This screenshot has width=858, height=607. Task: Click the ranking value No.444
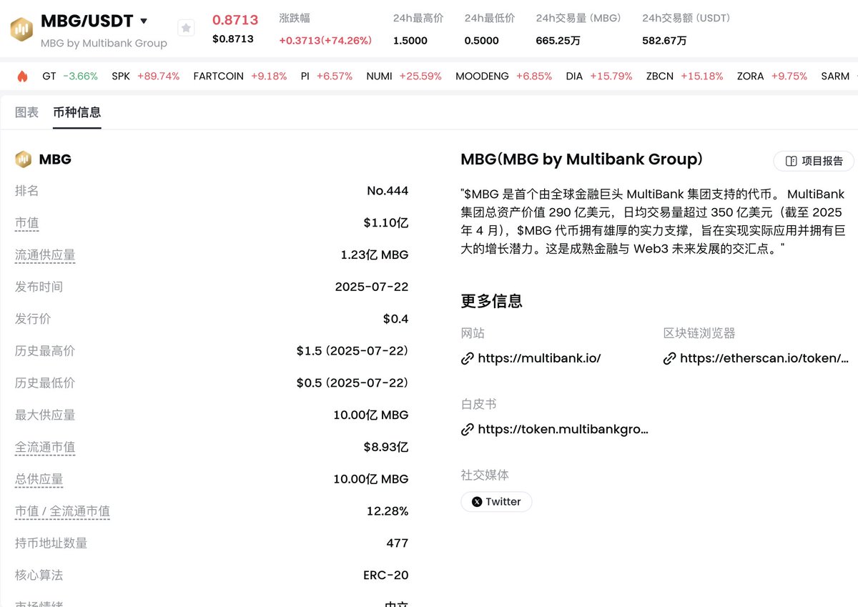[388, 191]
